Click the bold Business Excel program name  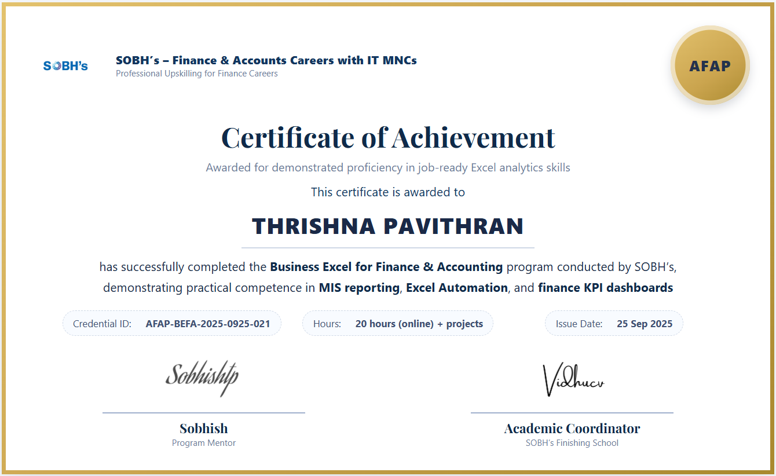tap(386, 267)
